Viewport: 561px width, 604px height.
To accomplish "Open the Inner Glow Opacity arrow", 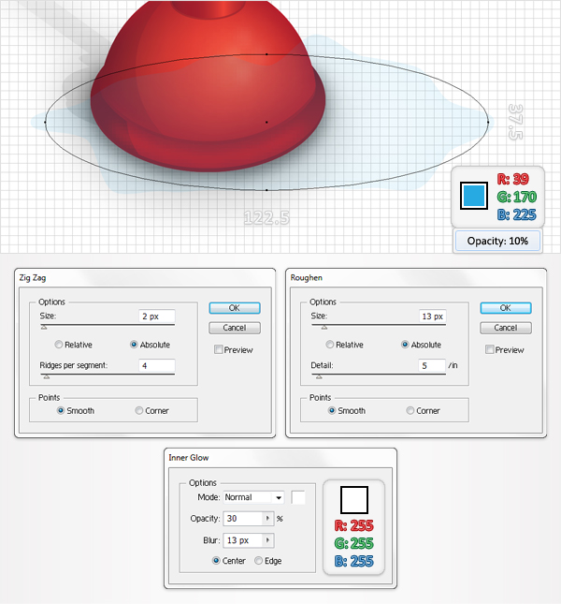I will pyautogui.click(x=268, y=519).
